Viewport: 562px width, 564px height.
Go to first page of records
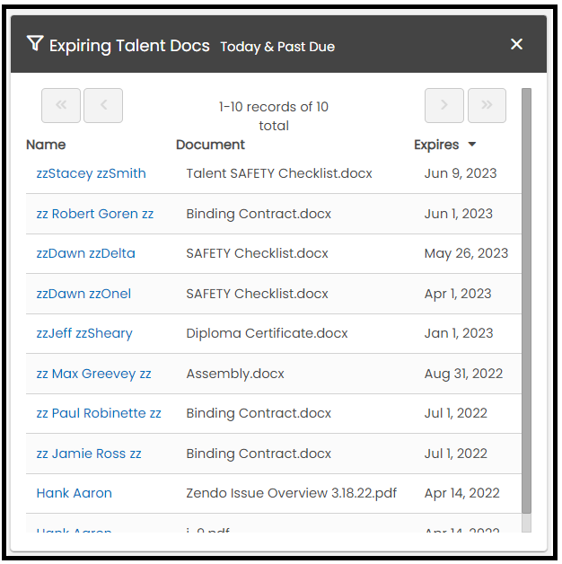(61, 105)
